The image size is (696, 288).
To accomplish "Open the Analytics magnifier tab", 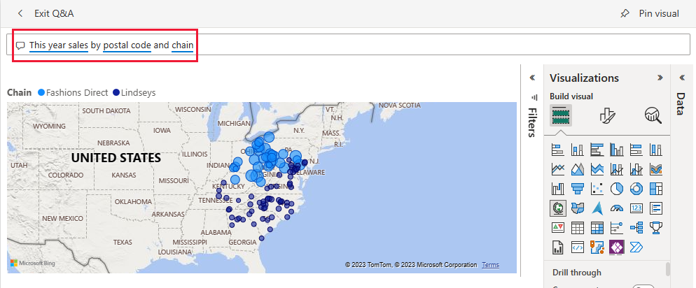I will click(653, 115).
